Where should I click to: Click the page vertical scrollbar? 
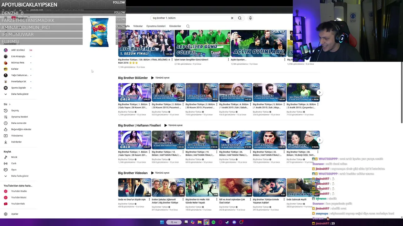point(401,93)
